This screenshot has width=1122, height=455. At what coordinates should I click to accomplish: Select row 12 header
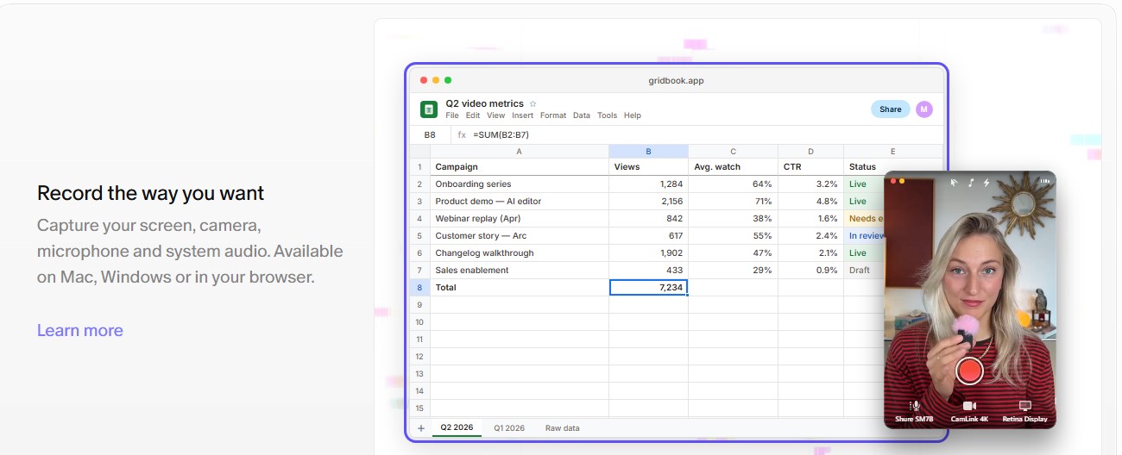point(419,357)
